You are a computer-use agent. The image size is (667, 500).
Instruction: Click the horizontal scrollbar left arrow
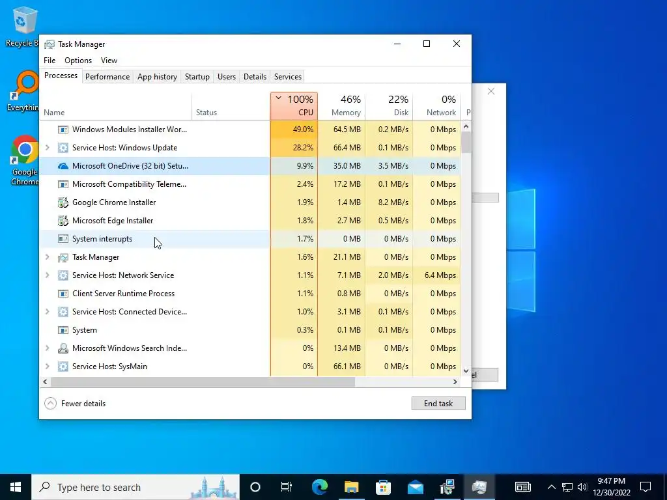click(x=45, y=382)
